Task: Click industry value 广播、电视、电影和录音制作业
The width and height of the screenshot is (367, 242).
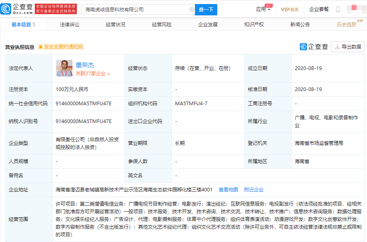Action: (x=326, y=121)
